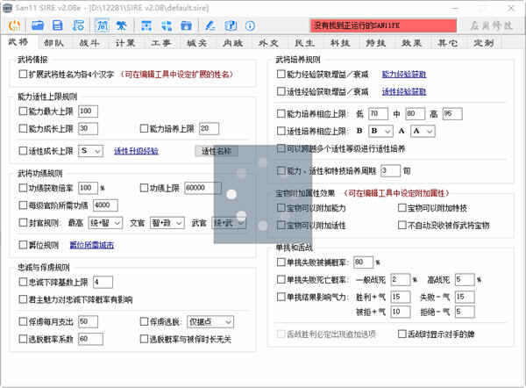Click the bordered toolbar icon left of the monitor
Screen dimensions: 526x388
click(102, 25)
